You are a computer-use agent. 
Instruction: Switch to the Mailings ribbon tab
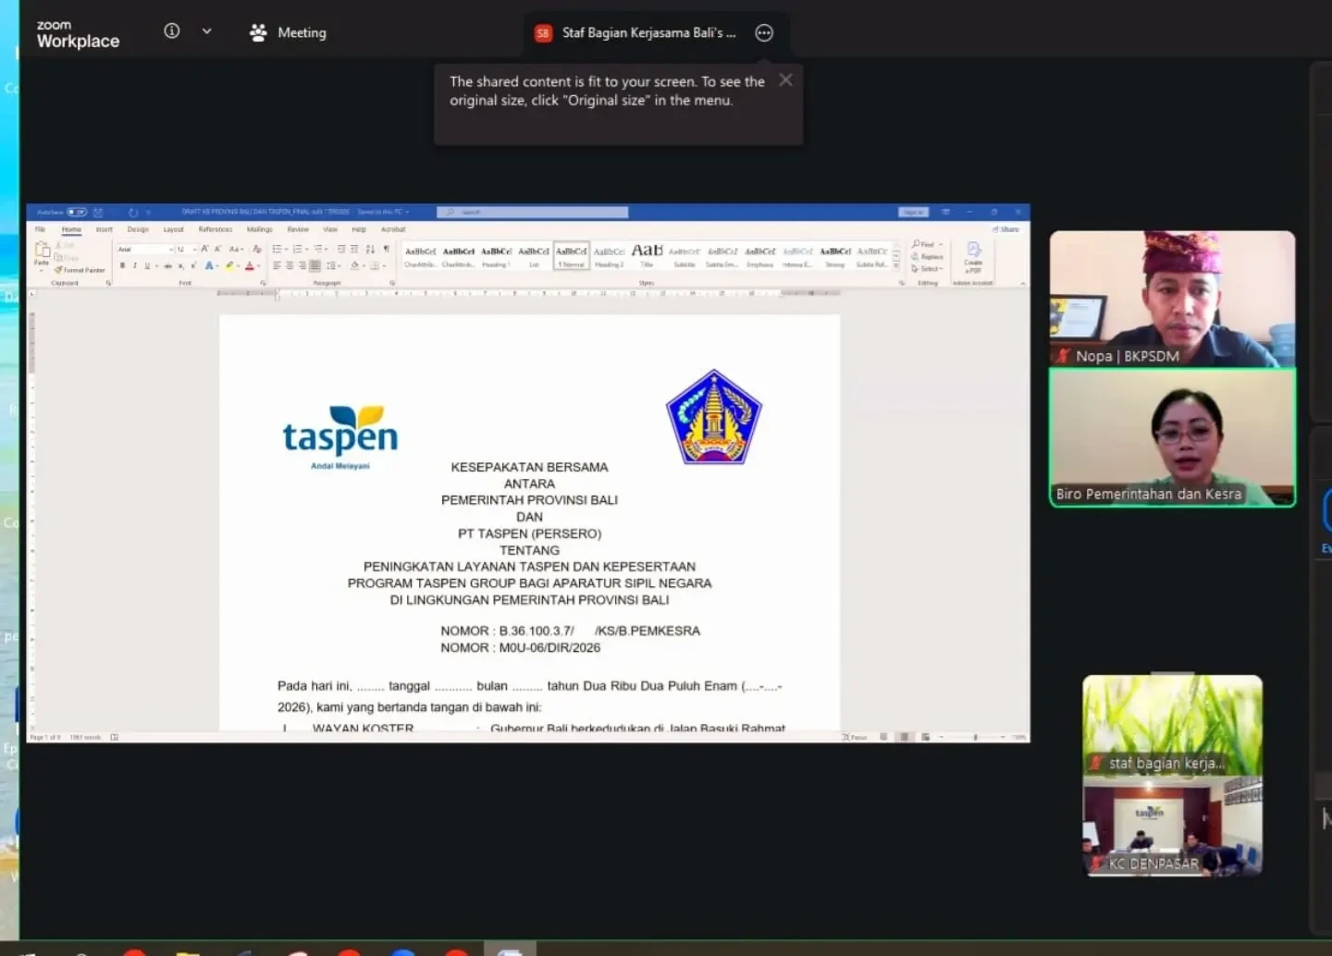pyautogui.click(x=260, y=229)
